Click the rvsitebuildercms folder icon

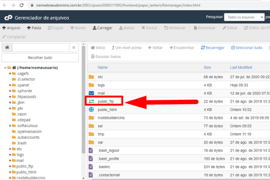coord(91,117)
